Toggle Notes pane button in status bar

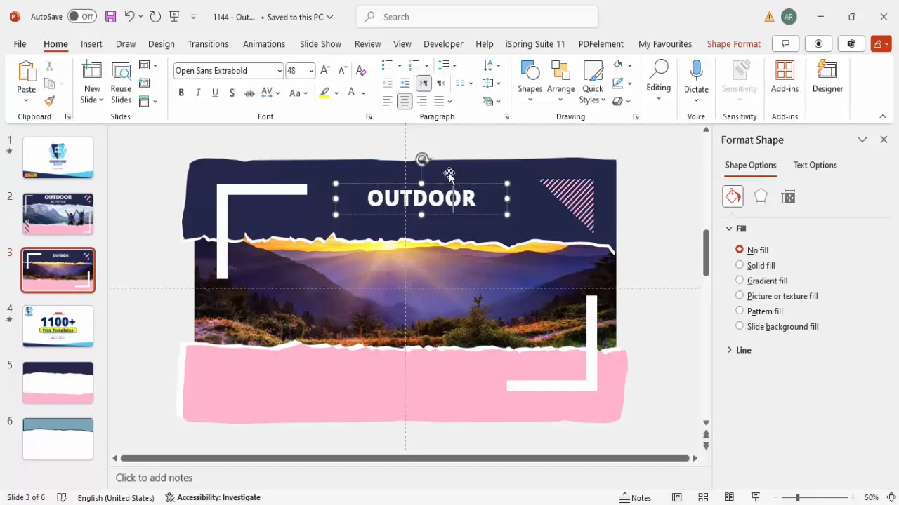point(636,497)
